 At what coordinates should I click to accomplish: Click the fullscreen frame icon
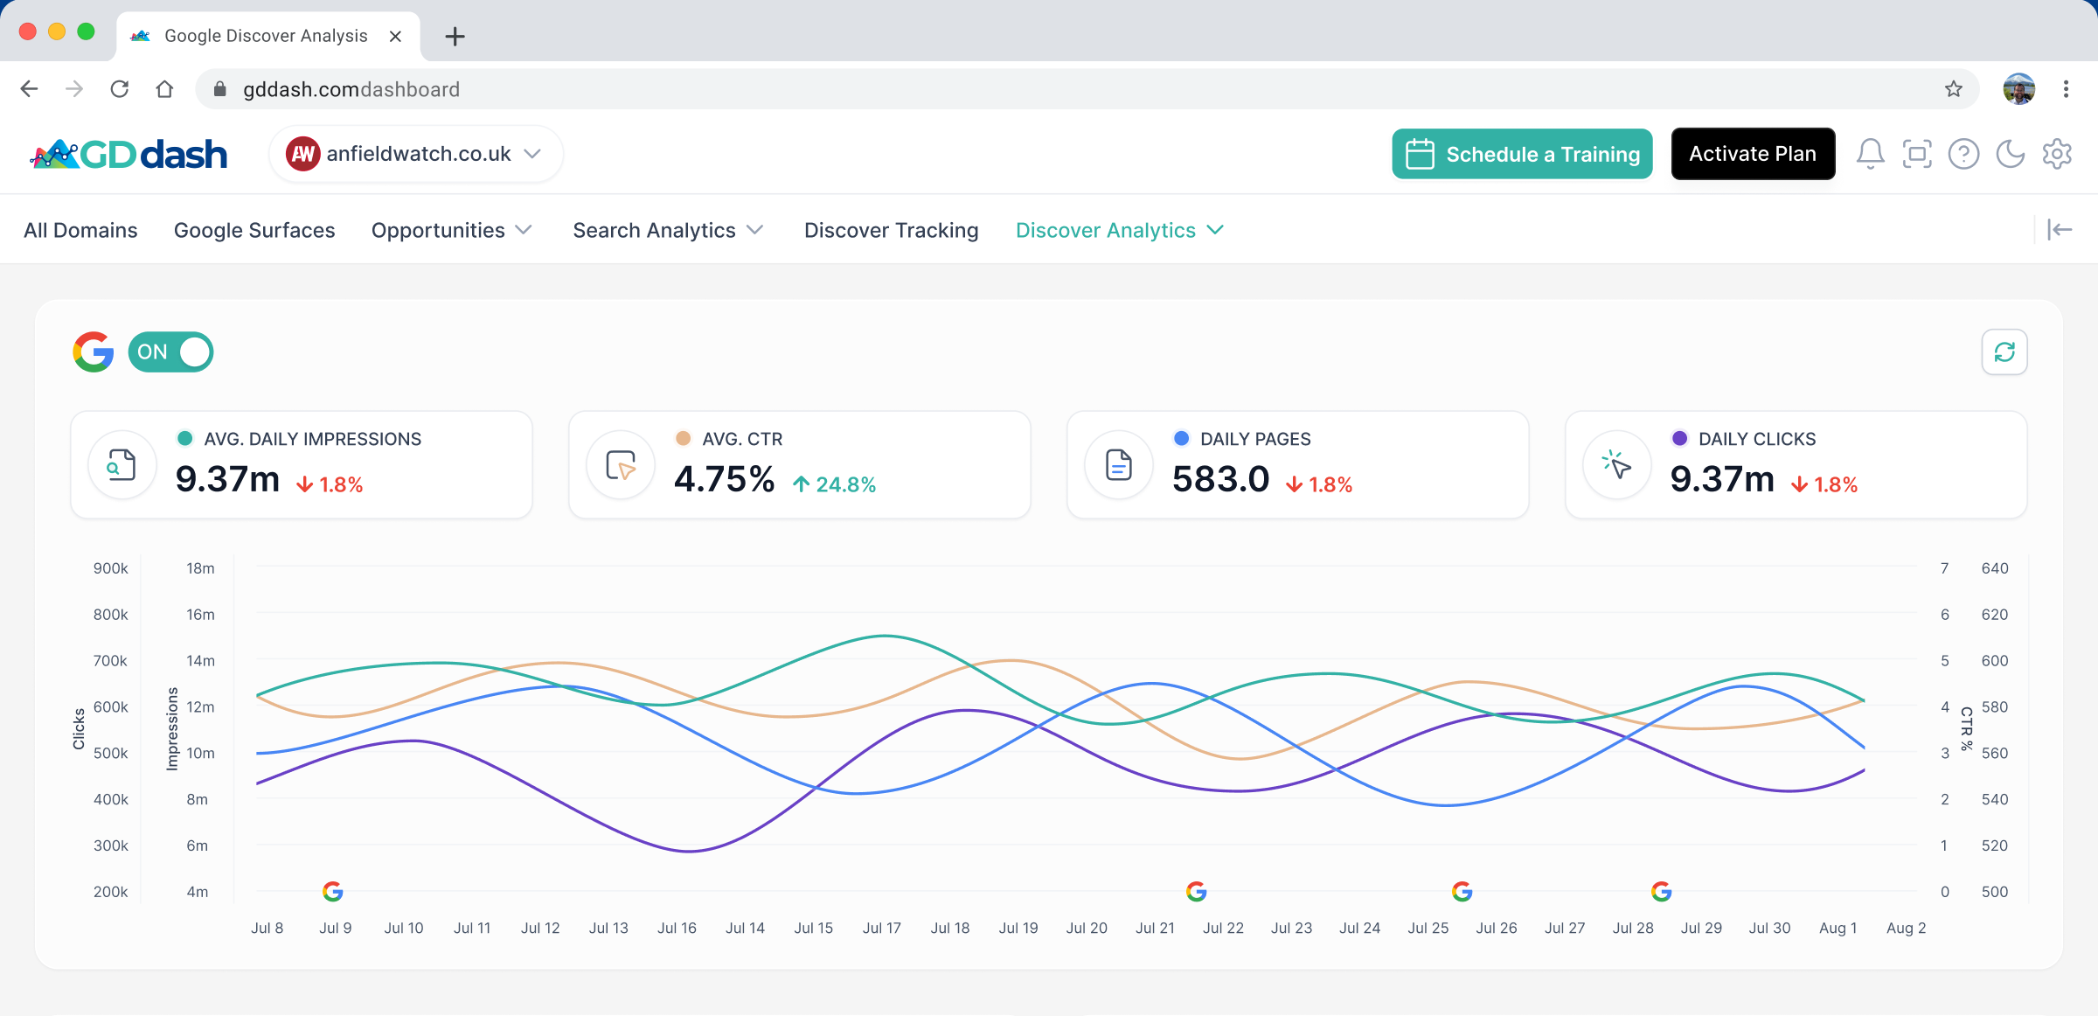click(x=1917, y=154)
